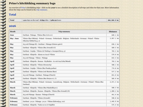Click the May - June Netherlands and Belgium trip
The height and width of the screenshot is (107, 143).
[64, 40]
